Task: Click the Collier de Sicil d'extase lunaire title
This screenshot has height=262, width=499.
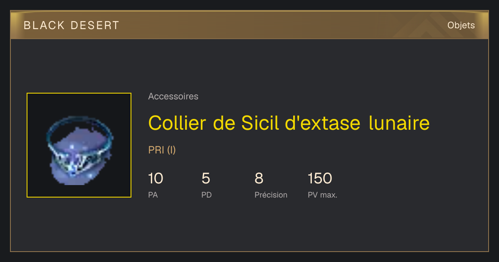Action: click(289, 123)
